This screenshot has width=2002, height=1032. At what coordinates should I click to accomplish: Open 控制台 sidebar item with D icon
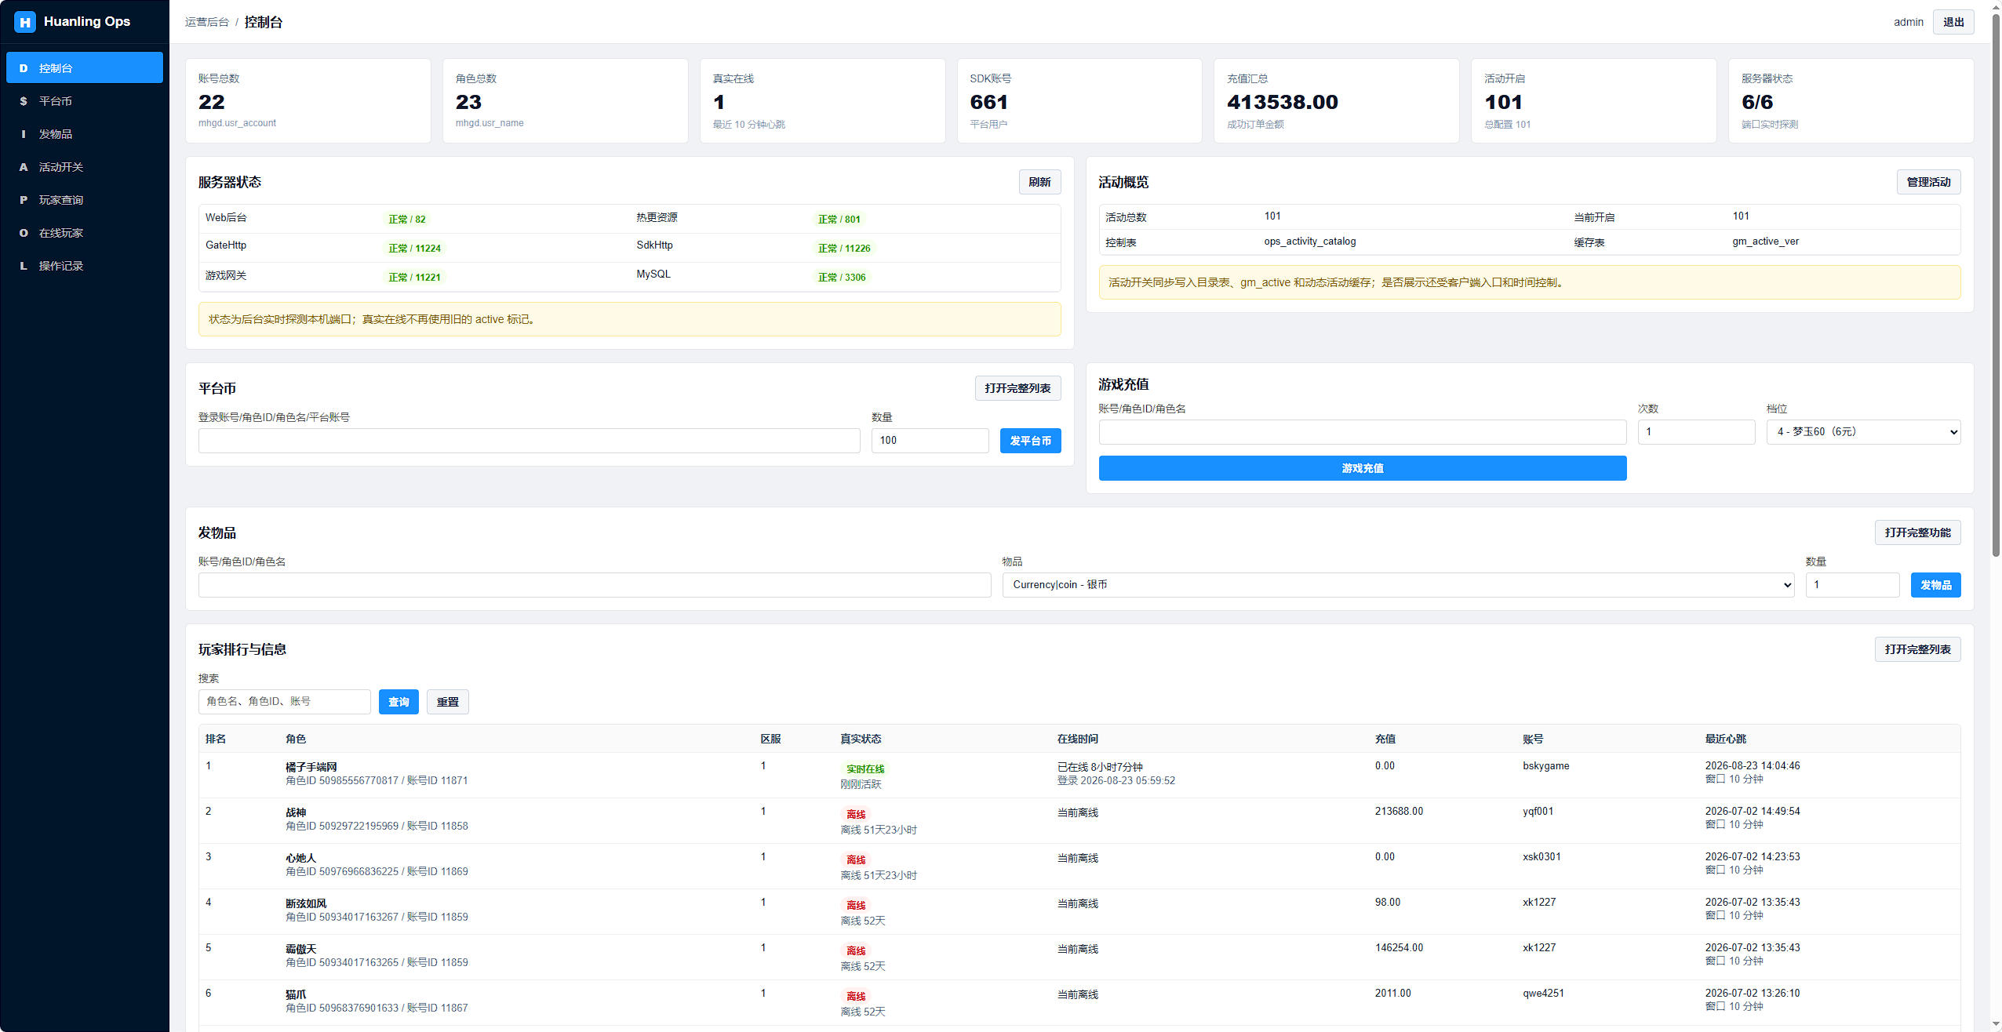click(x=85, y=67)
